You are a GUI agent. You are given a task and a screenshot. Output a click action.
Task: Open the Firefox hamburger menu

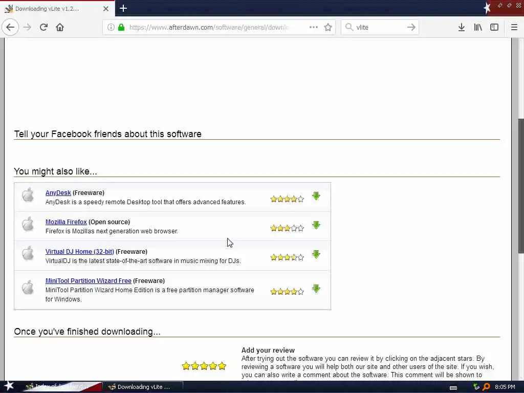pyautogui.click(x=514, y=27)
